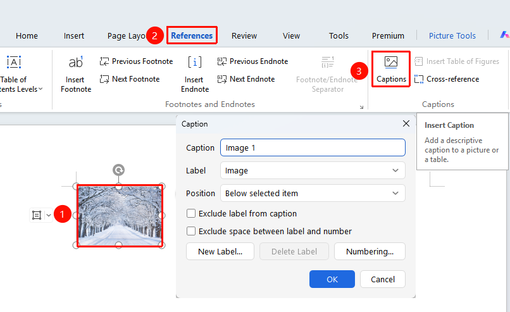Expand the layout options arrow beside picture

point(49,215)
